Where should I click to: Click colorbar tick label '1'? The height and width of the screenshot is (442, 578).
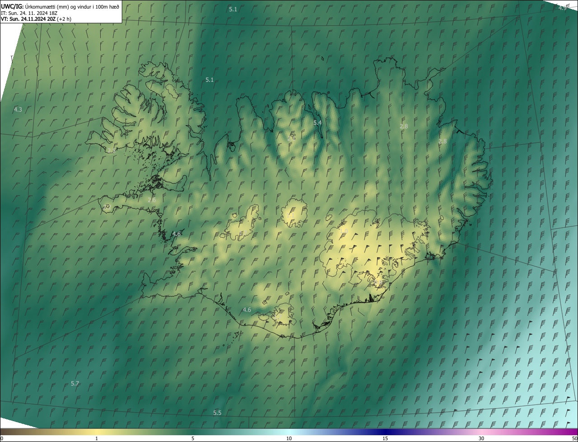97,438
